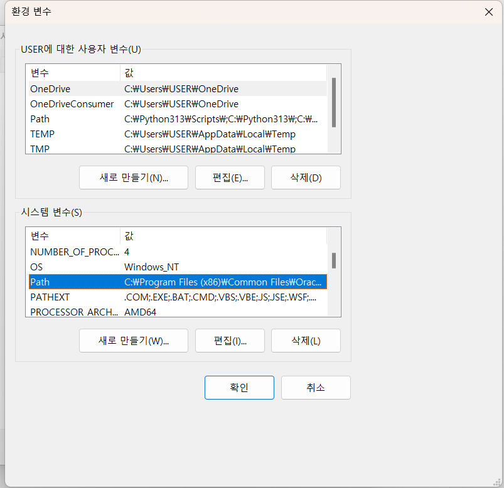Click 값 column header in system list
The width and height of the screenshot is (504, 488).
click(223, 236)
